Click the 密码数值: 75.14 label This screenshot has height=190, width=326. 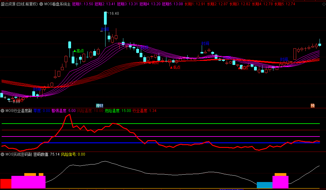(x=46, y=154)
